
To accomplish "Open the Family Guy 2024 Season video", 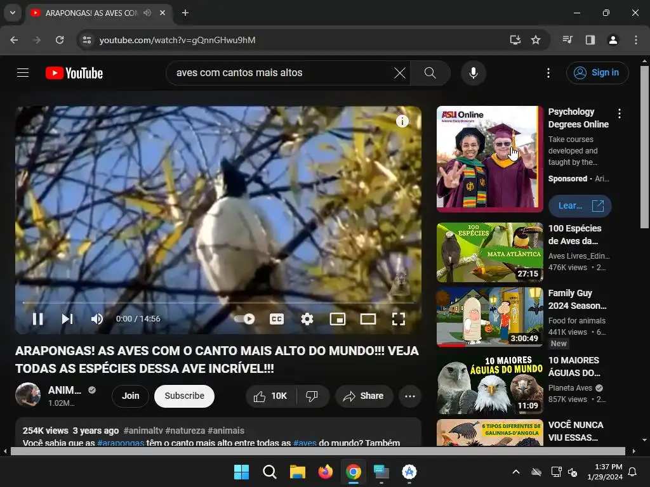I will click(x=489, y=317).
